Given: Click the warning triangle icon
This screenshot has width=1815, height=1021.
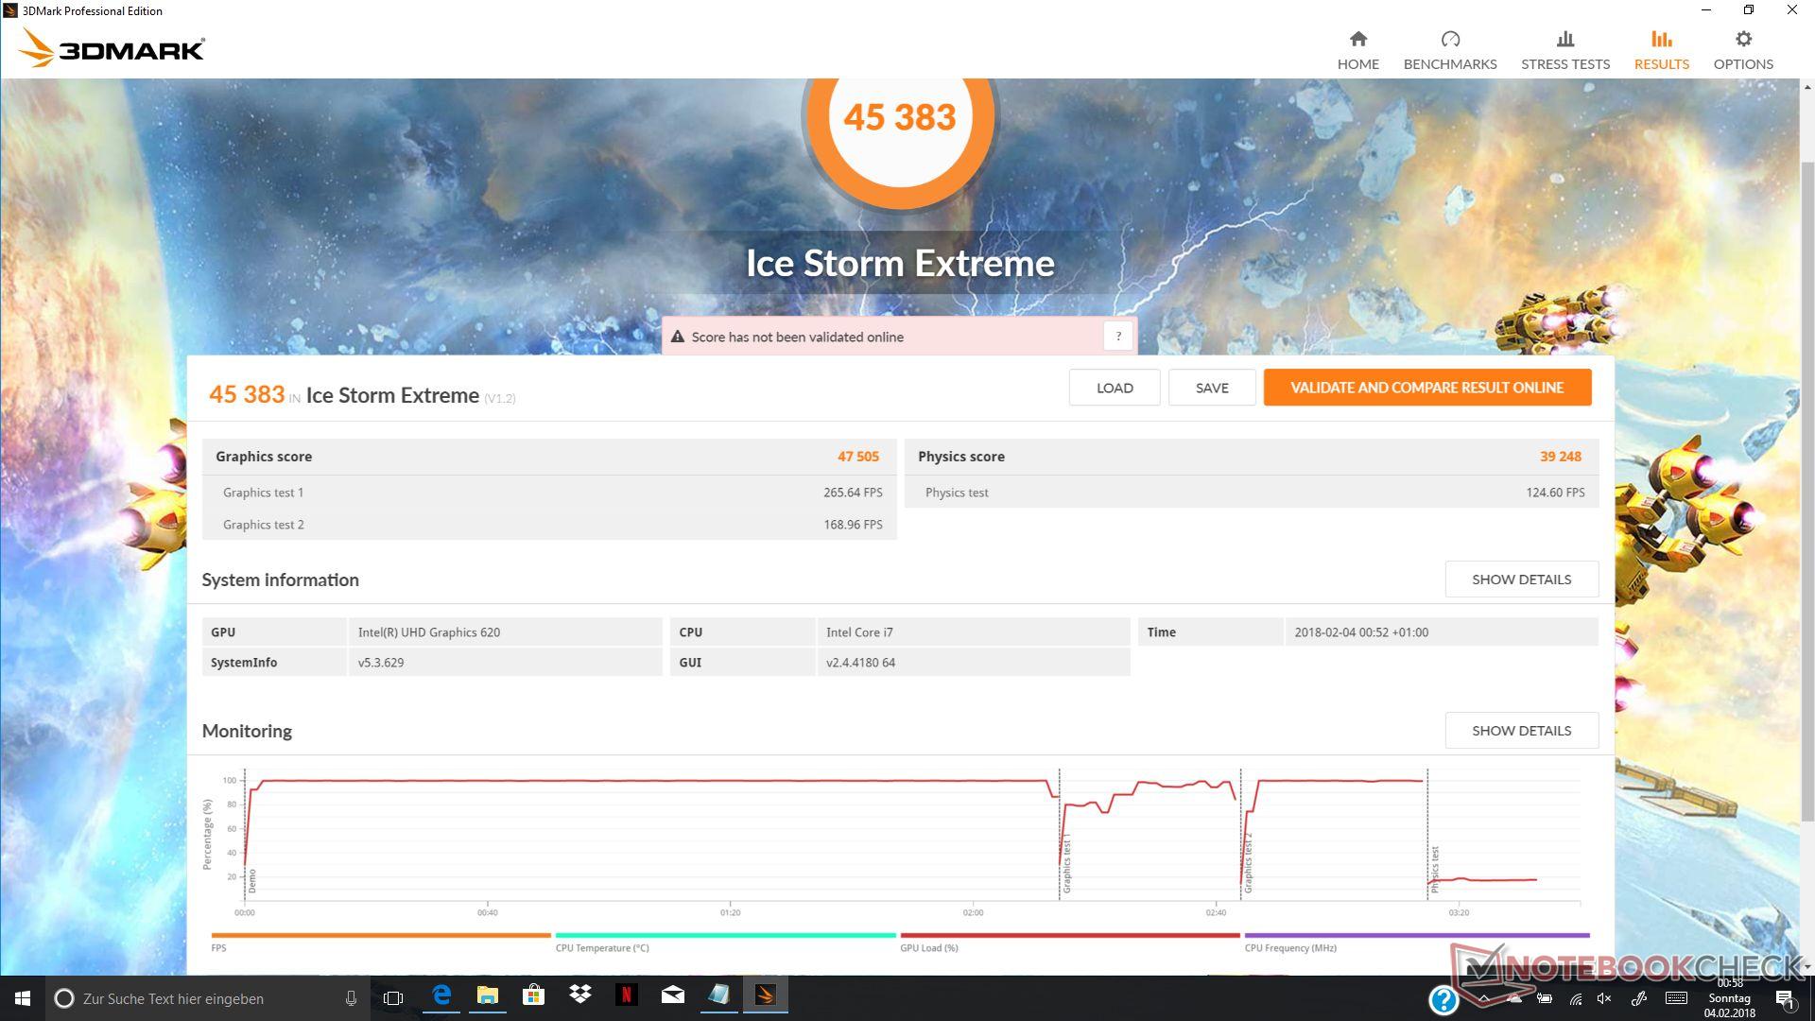Looking at the screenshot, I should 677,337.
